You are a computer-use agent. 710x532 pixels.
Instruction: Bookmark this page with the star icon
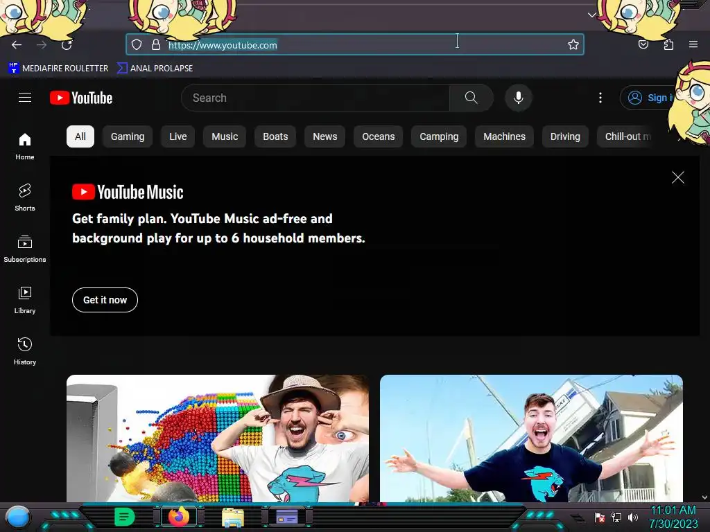tap(573, 44)
